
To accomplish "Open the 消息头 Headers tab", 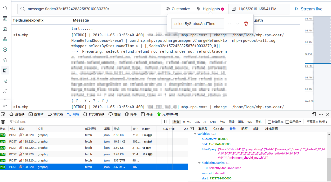I will (203, 129).
